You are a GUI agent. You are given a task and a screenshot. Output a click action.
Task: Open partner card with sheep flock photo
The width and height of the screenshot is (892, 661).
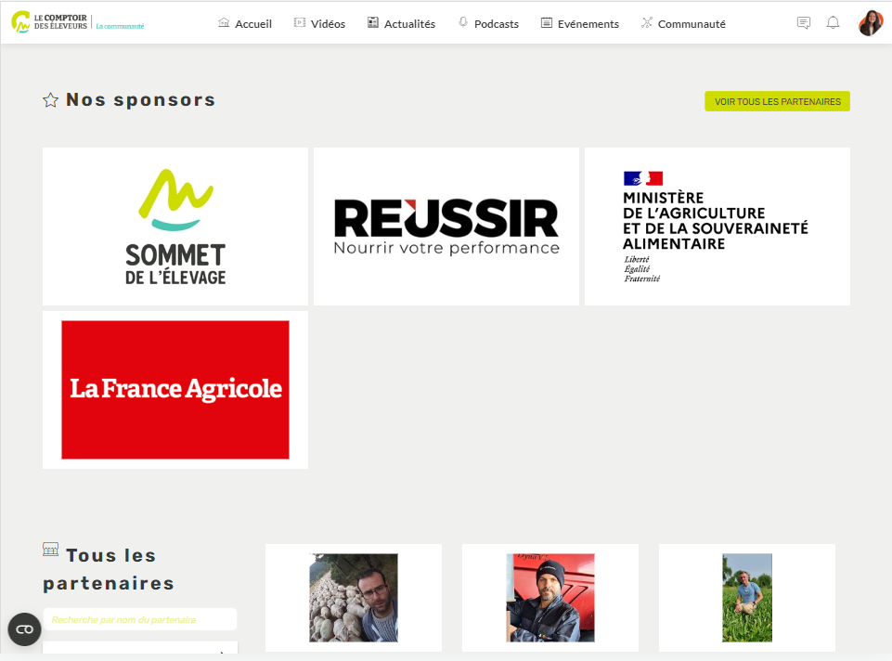(x=354, y=597)
